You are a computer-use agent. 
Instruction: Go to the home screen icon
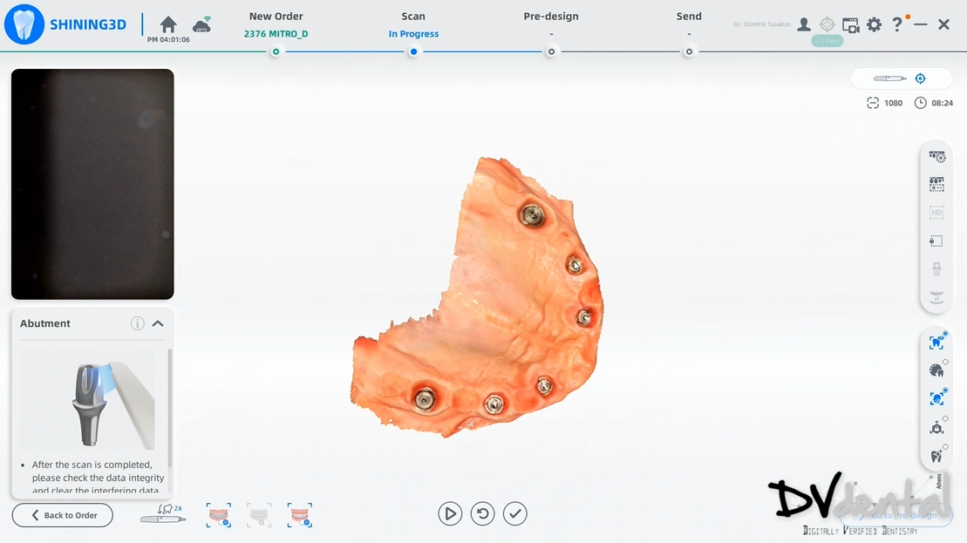(x=168, y=24)
